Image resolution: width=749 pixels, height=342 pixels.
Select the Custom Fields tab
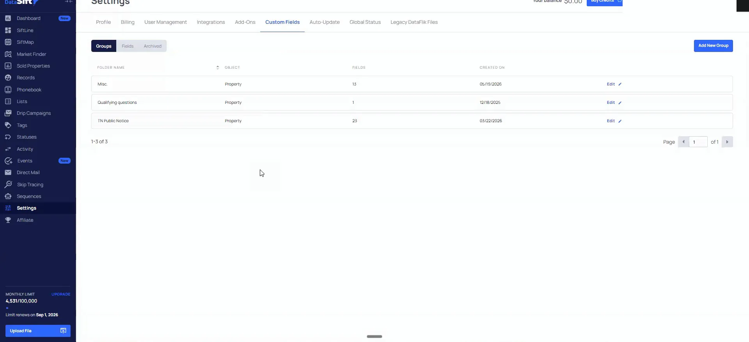pyautogui.click(x=282, y=22)
